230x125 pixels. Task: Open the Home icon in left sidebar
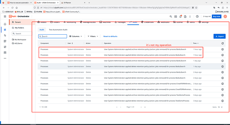[x=5, y=24]
